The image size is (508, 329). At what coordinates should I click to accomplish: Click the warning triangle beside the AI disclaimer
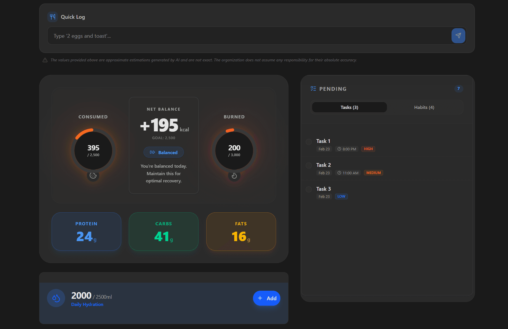(45, 60)
